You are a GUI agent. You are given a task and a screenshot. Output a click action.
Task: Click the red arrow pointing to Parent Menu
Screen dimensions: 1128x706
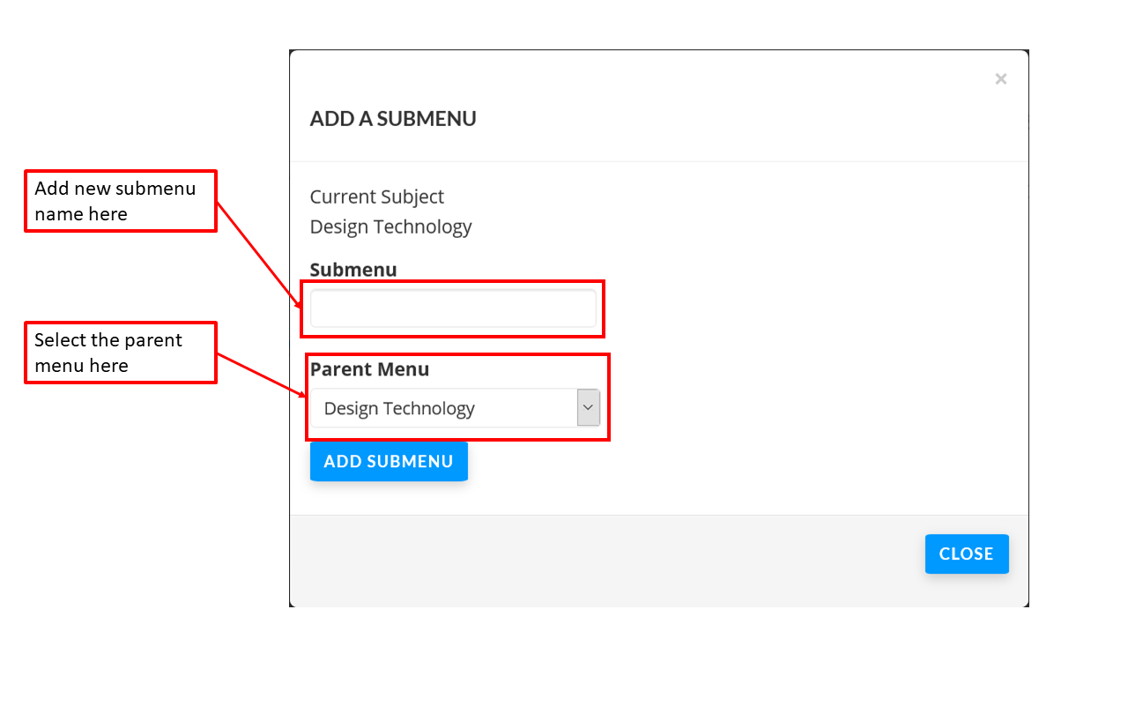262,374
